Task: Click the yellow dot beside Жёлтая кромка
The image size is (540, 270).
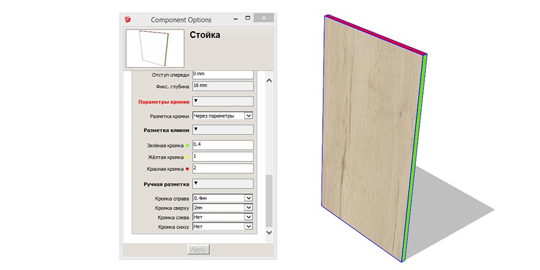Action: (187, 158)
